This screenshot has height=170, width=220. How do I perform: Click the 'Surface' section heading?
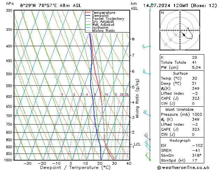pyautogui.click(x=180, y=73)
